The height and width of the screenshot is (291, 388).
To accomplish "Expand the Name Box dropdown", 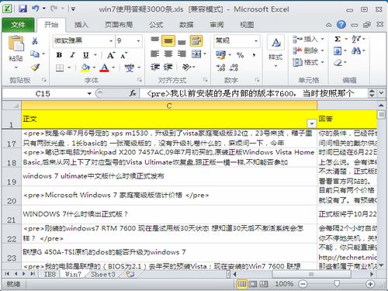I will (89, 93).
